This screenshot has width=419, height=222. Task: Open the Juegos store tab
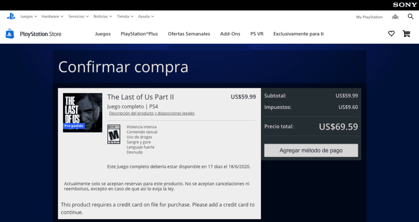(103, 34)
